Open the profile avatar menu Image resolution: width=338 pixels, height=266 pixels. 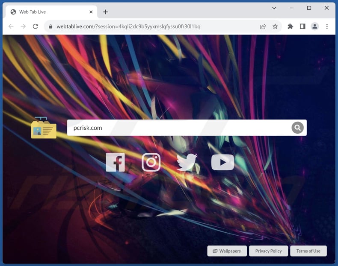pos(315,26)
